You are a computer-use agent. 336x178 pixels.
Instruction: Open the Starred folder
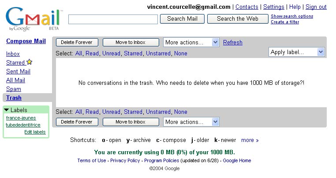click(x=15, y=62)
